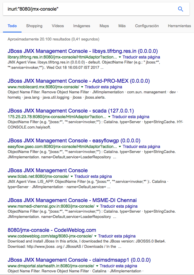Expand dropdown arrow beside www.tlclab.net URL
Image resolution: width=194 pixels, height=275 pixels.
[71, 176]
